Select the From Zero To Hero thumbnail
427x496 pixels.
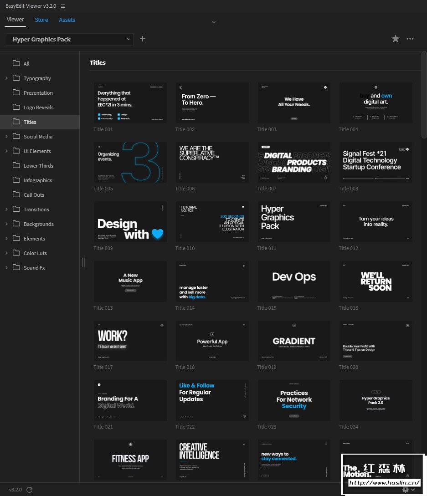212,103
